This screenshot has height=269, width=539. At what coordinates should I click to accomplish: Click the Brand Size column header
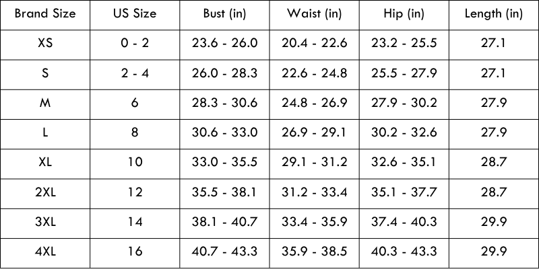coord(45,14)
